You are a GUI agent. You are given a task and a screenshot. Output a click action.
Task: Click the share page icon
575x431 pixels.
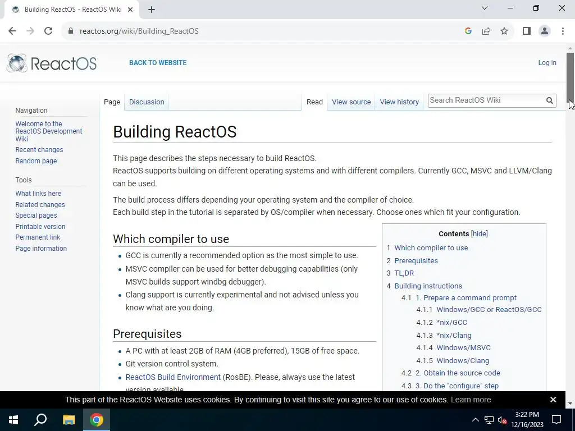coord(486,31)
